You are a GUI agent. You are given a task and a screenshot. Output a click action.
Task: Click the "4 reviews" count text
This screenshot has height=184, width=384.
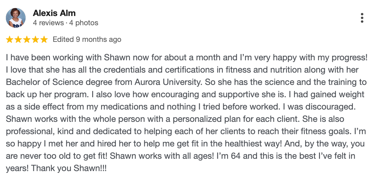[x=47, y=23]
